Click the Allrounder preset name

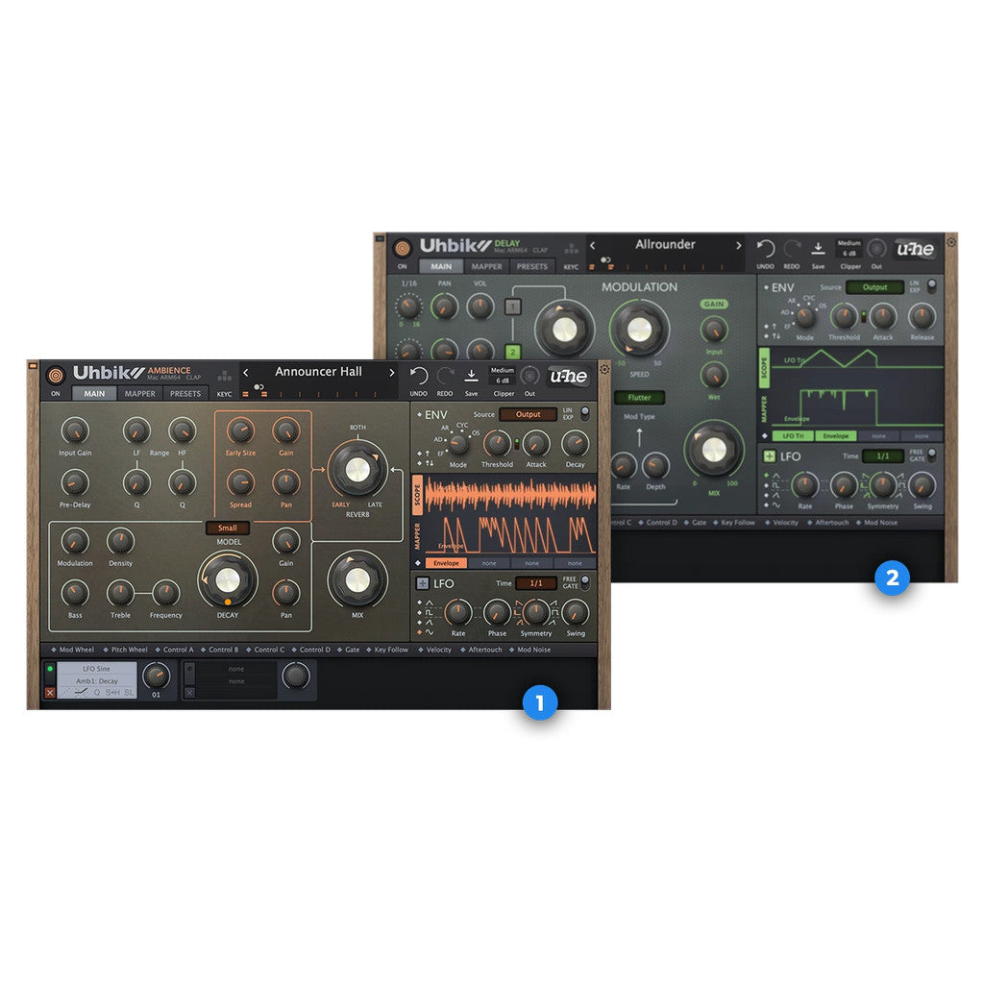(665, 244)
